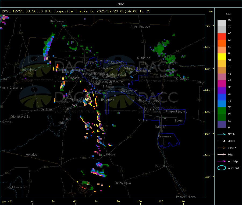The height and width of the screenshot is (205, 242).
Task: Click the '-80' y-axis tick label
Action: (208, 26)
